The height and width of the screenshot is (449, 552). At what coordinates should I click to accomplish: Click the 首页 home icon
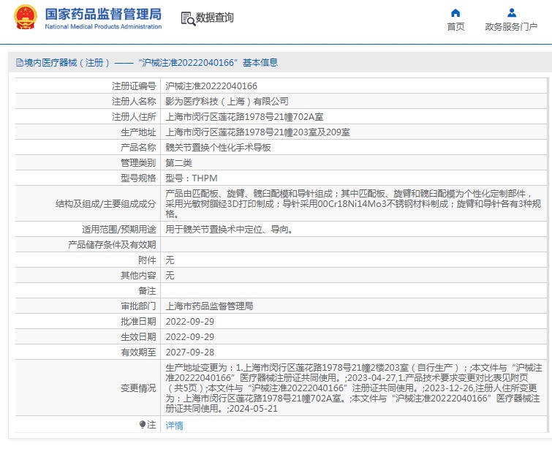455,13
